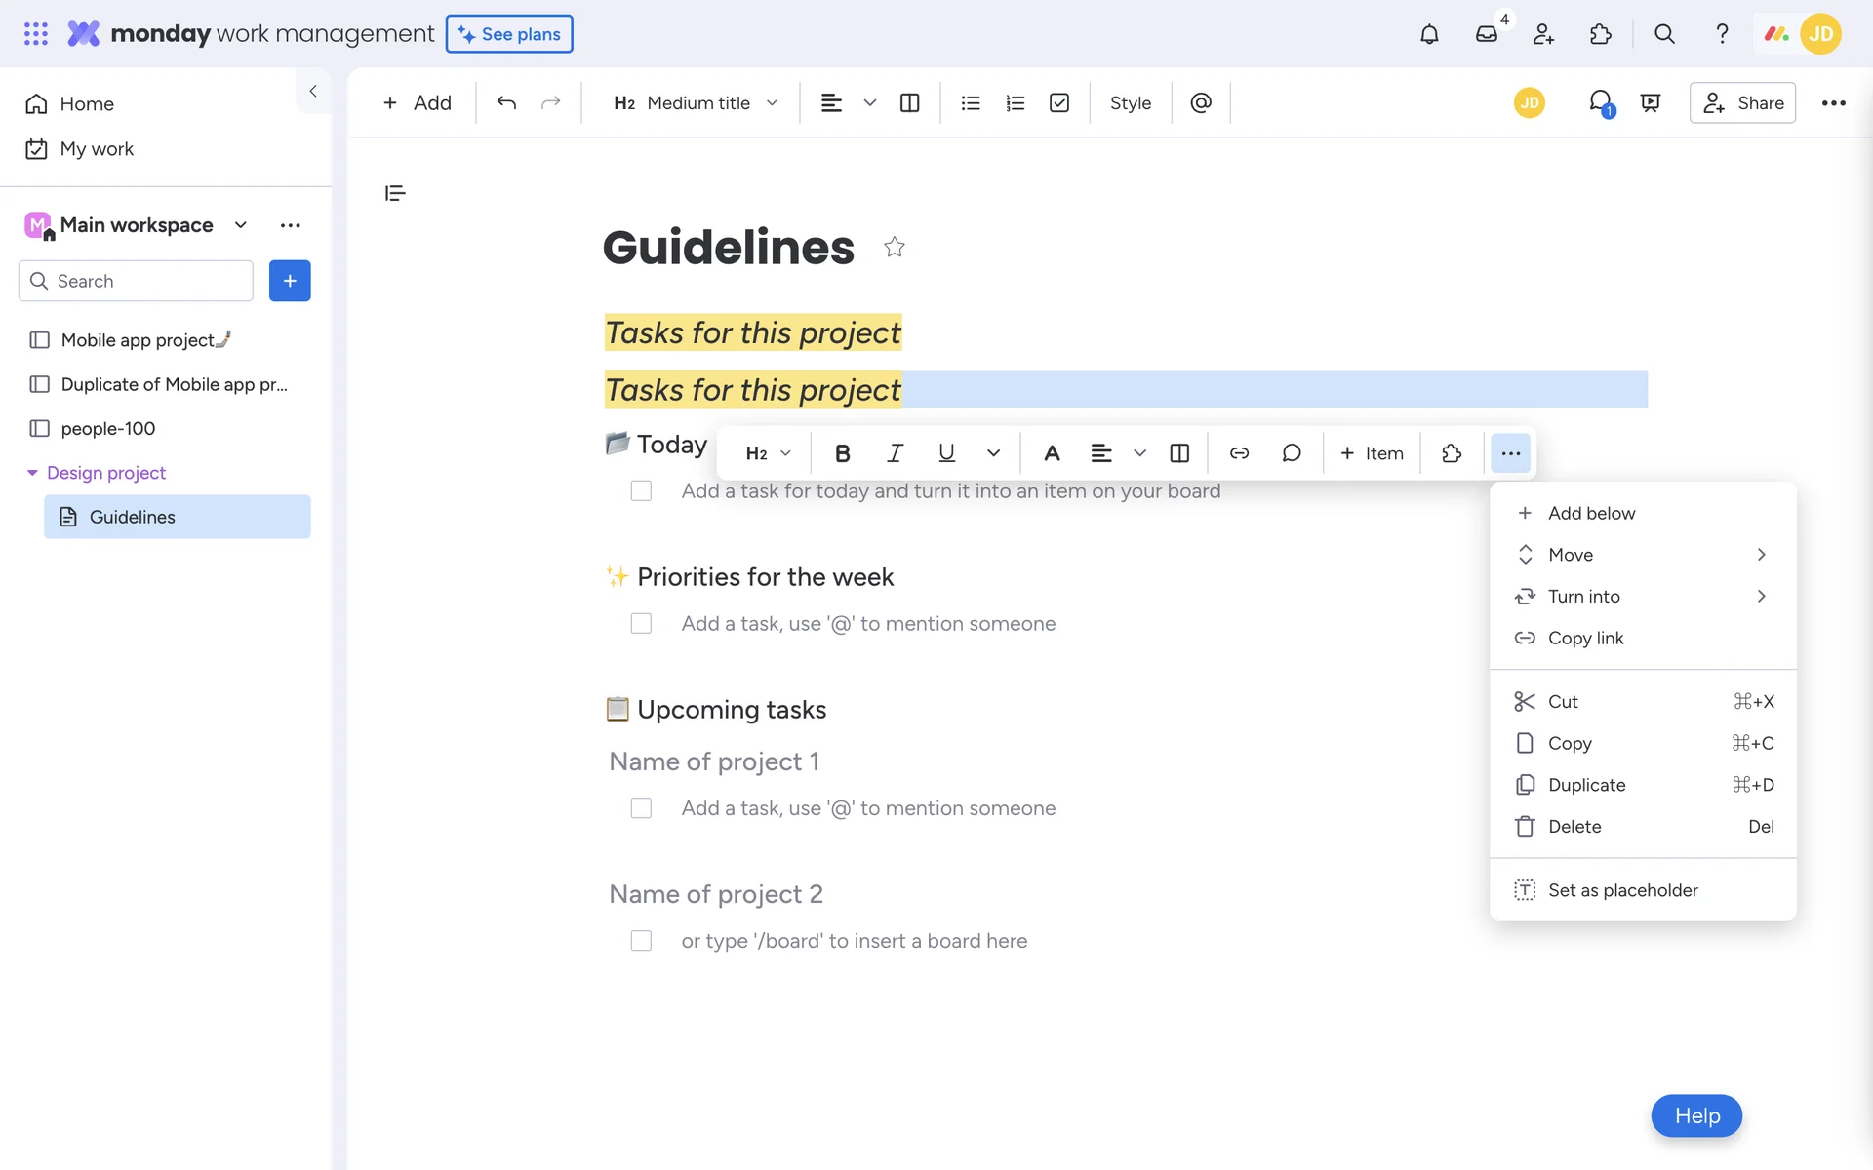
Task: Open the table of contents icon
Action: pos(395,193)
